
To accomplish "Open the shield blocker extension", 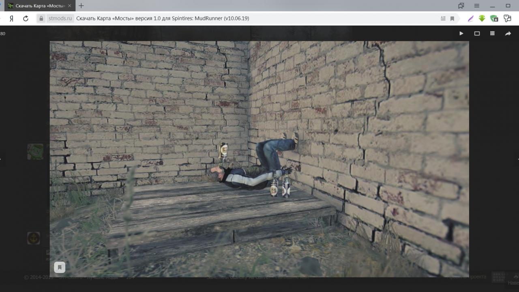I will coord(494,18).
